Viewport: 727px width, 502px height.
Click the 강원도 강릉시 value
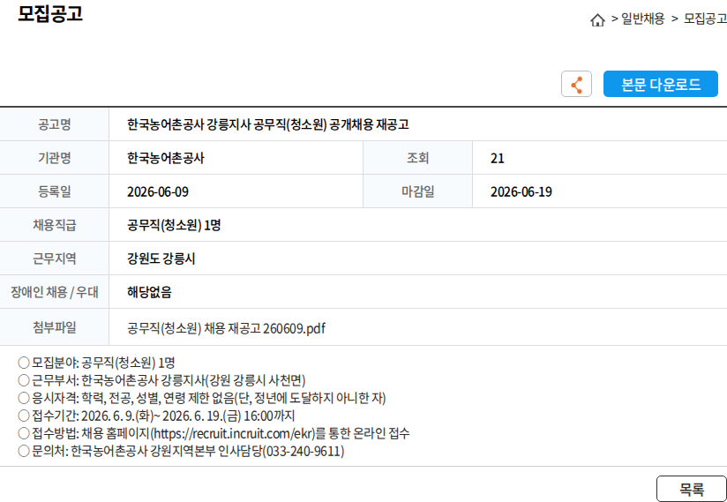161,258
